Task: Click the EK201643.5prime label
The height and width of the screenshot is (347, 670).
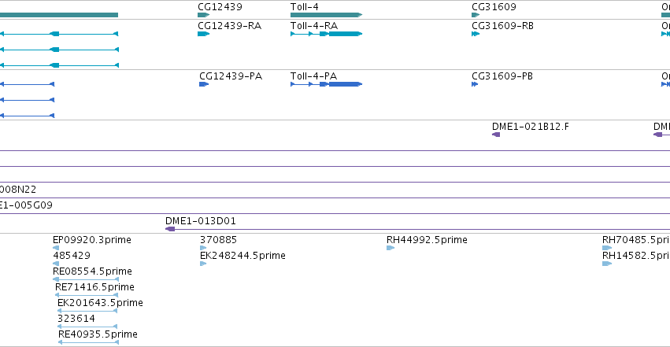Action: click(x=100, y=303)
